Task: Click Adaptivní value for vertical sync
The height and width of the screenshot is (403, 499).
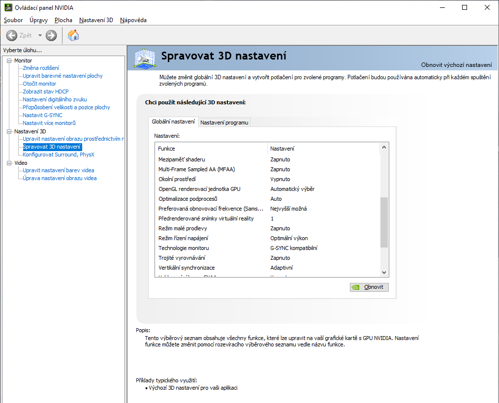Action: [x=281, y=268]
